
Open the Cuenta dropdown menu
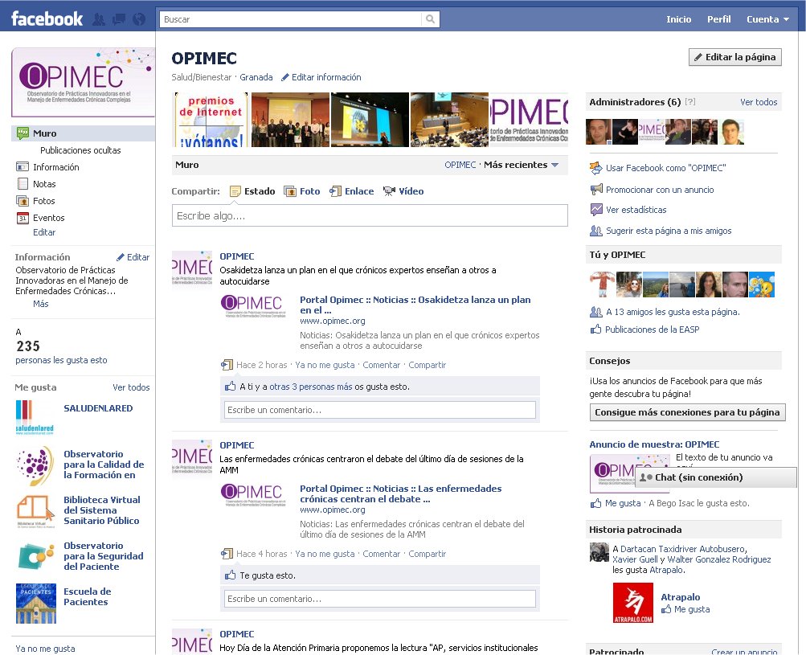coord(767,19)
